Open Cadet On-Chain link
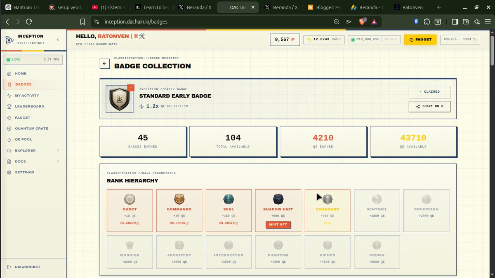The width and height of the screenshot is (495, 278). (130, 223)
